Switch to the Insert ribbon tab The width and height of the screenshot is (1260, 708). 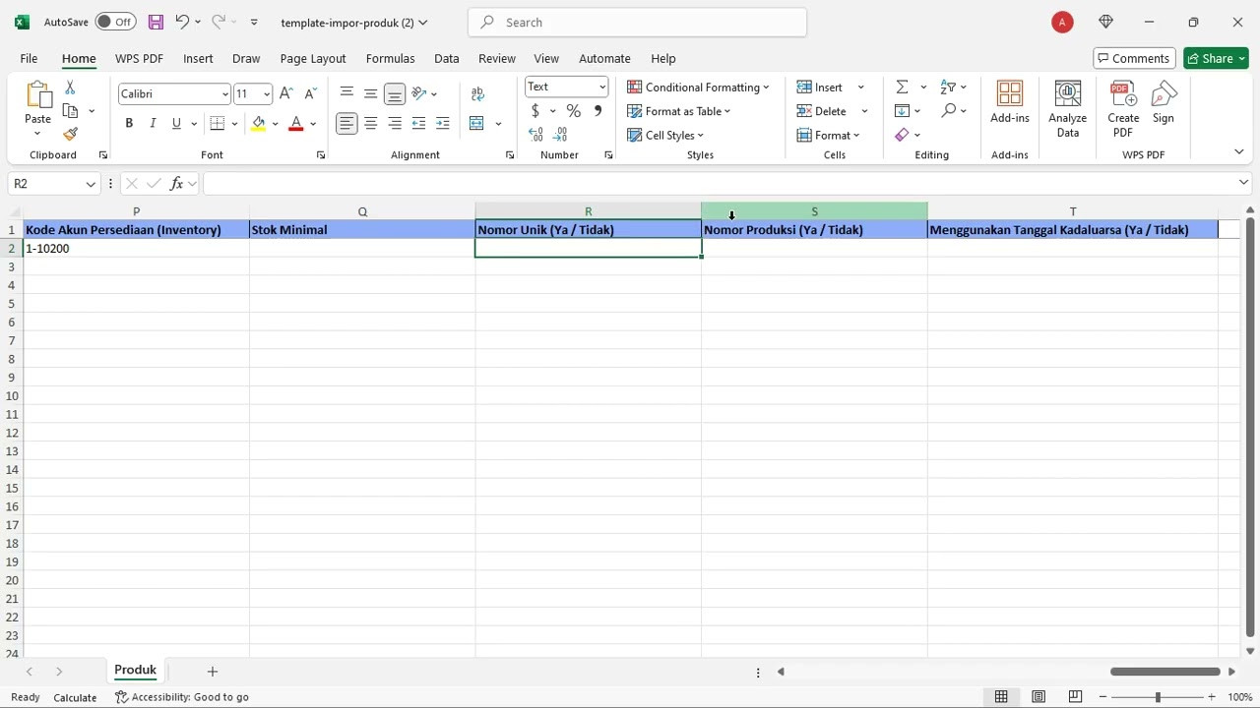click(198, 58)
